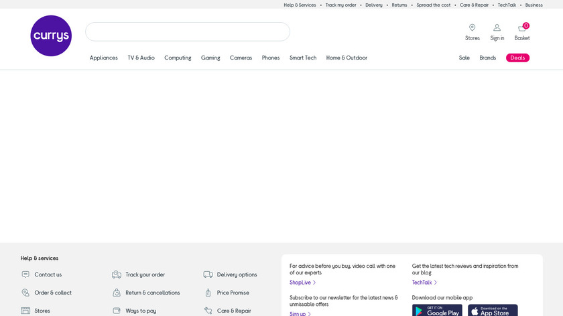Screen dimensions: 563x316
Task: Expand the Computing category menu
Action: (x=178, y=58)
